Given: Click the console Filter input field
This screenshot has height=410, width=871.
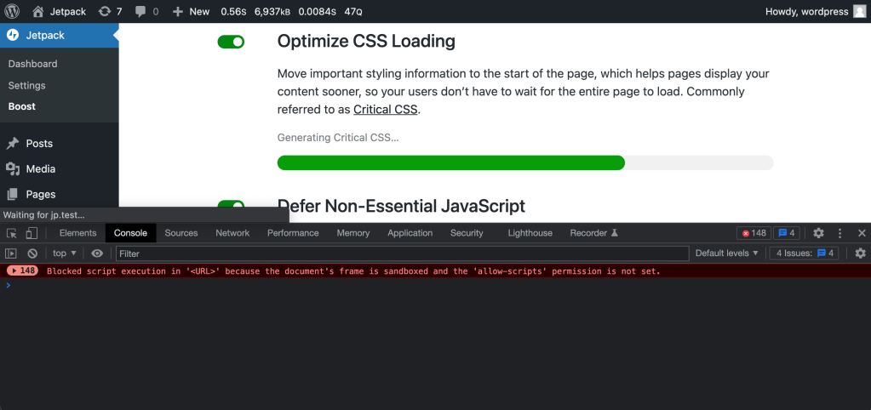Looking at the screenshot, I should 402,253.
